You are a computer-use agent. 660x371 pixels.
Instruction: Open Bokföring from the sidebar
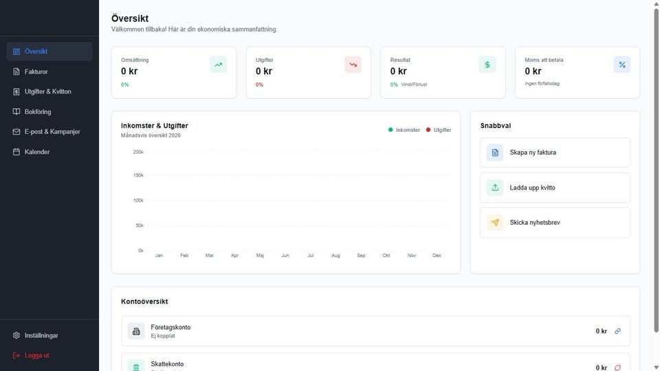[x=37, y=111]
